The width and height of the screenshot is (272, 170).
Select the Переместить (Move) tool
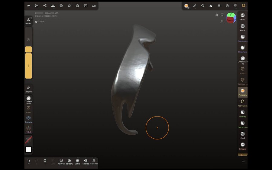click(x=242, y=38)
